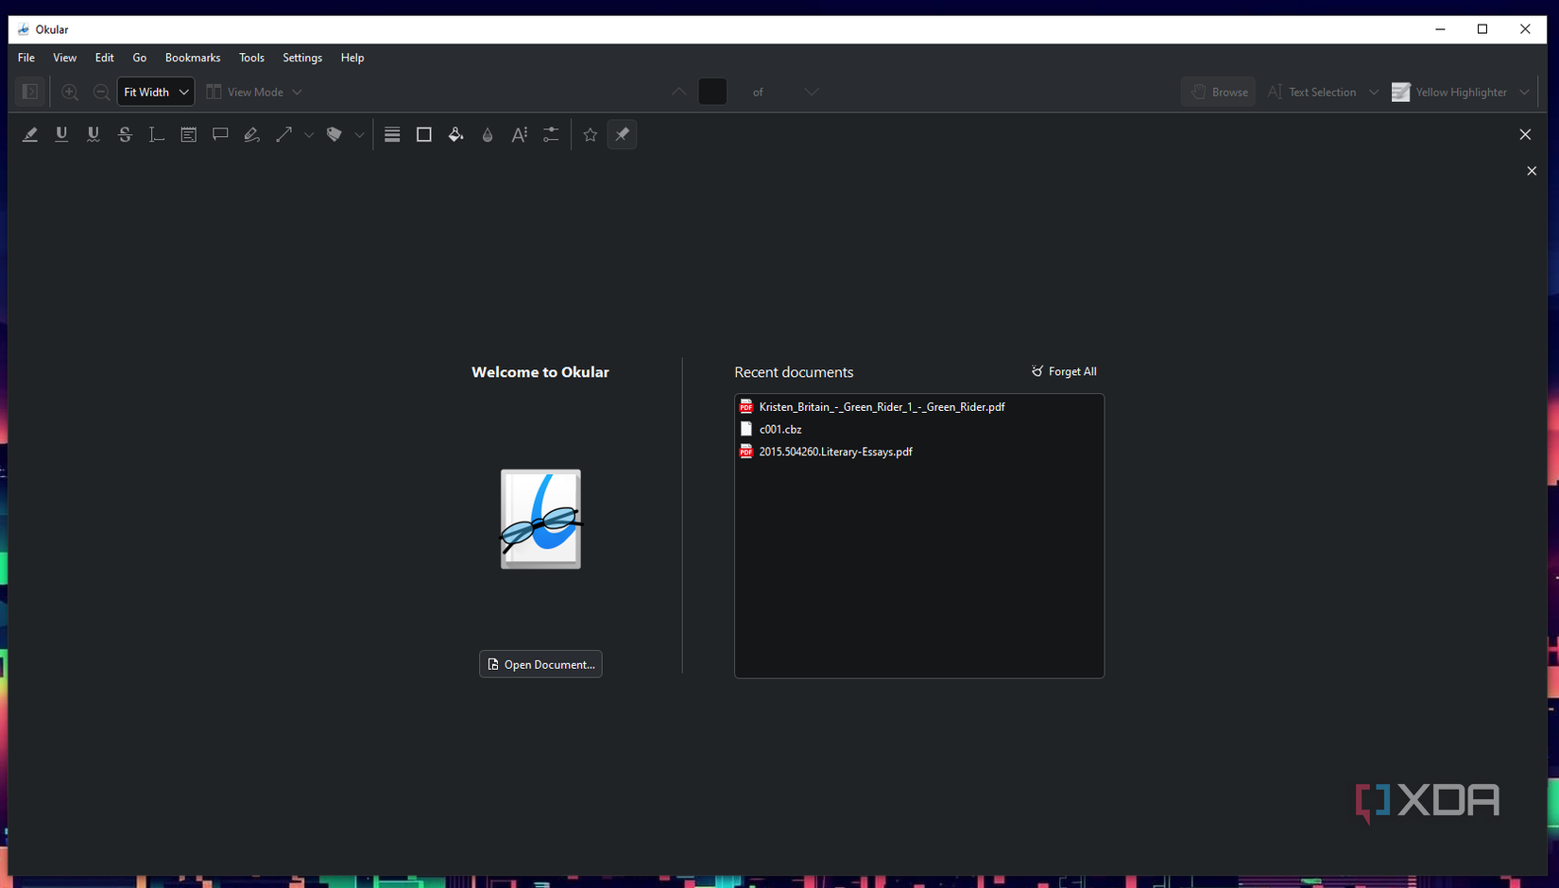Enable Browse mode
Image resolution: width=1559 pixels, height=888 pixels.
pos(1218,91)
